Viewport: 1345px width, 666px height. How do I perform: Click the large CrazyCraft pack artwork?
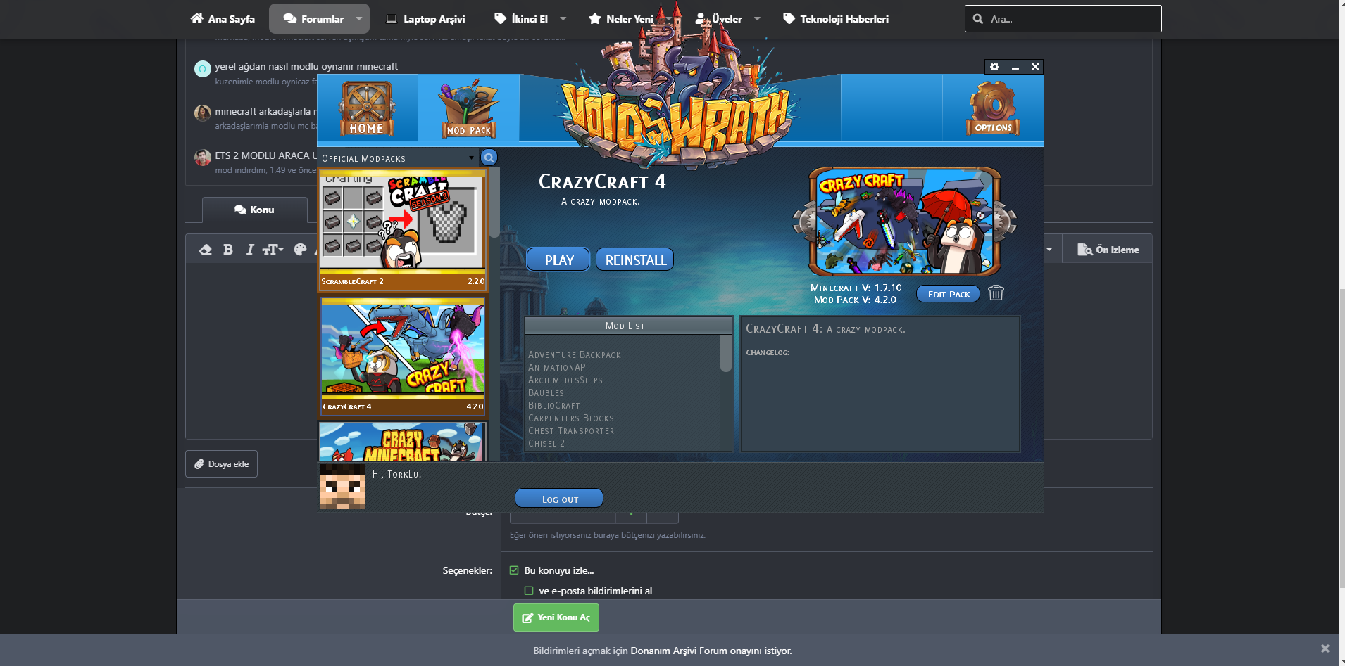coord(905,221)
